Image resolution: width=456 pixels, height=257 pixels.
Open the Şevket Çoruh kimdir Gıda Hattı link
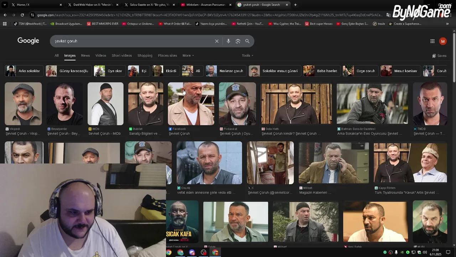[x=291, y=133]
